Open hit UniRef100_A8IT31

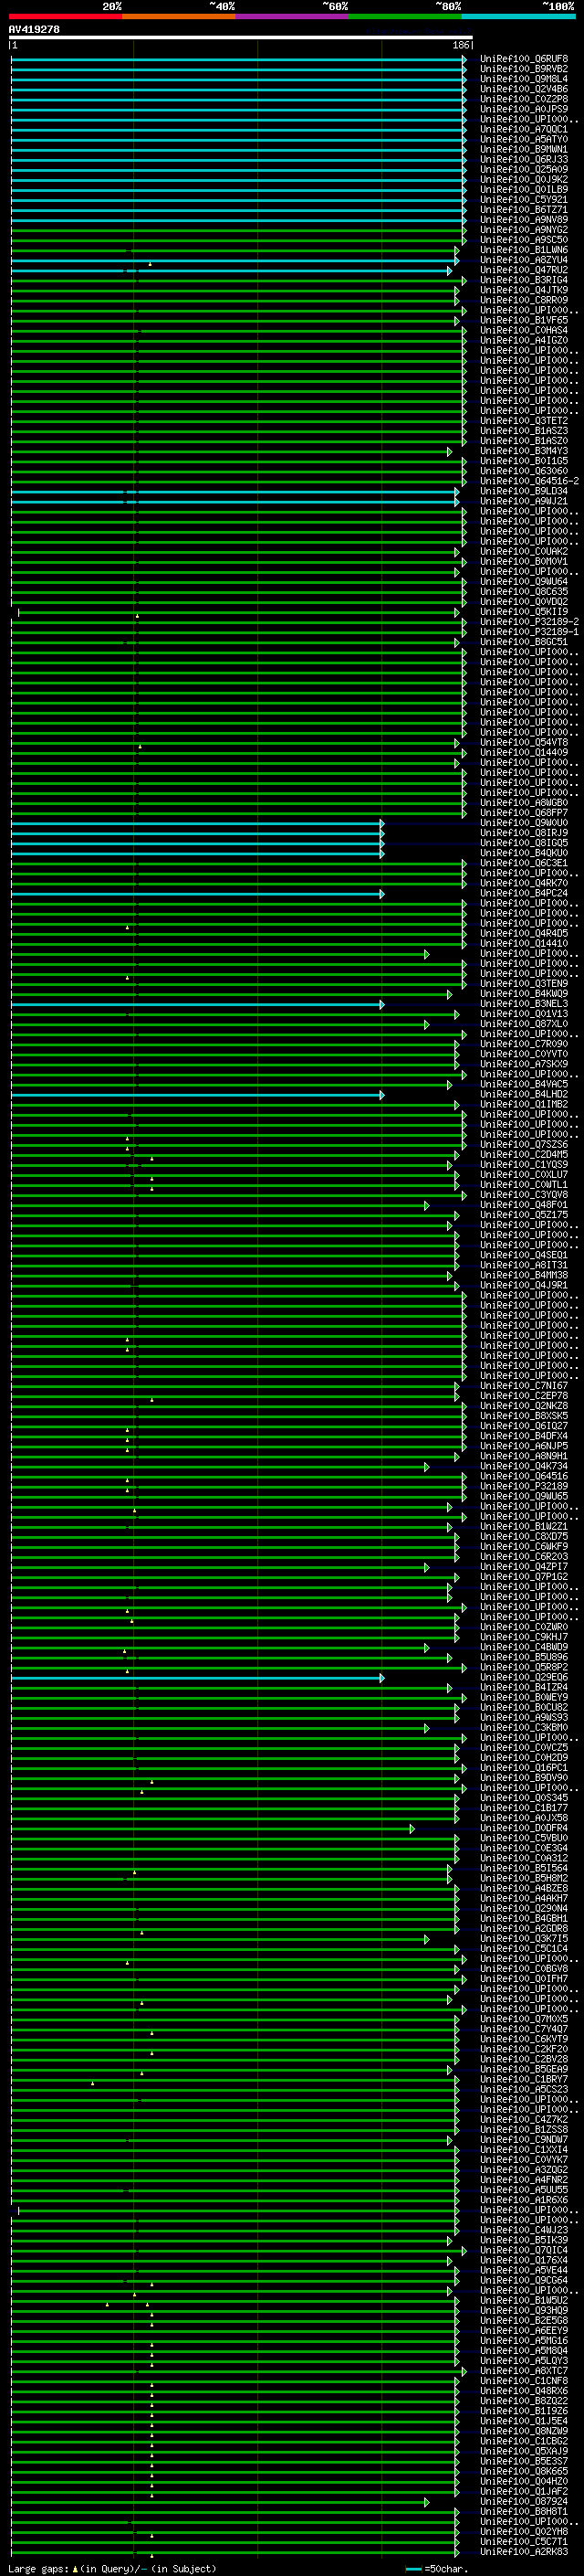pos(524,1265)
